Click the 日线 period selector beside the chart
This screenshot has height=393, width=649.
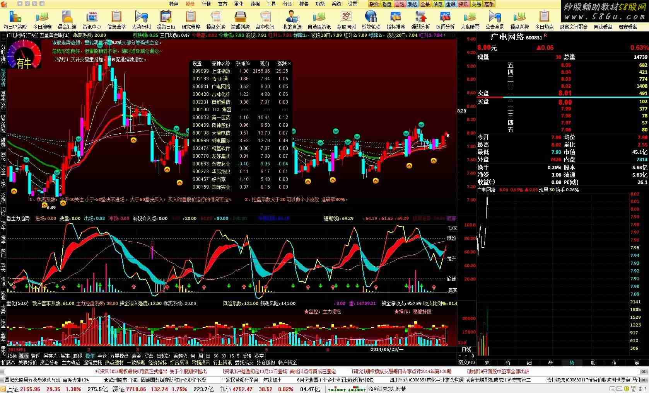466,349
